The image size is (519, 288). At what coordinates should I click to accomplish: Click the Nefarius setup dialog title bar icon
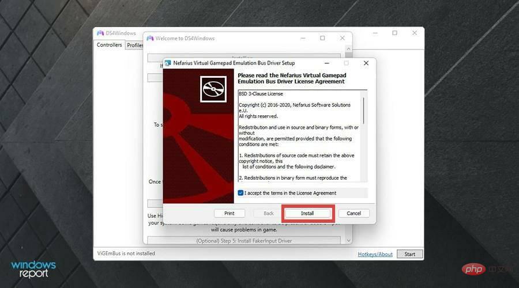coord(168,63)
